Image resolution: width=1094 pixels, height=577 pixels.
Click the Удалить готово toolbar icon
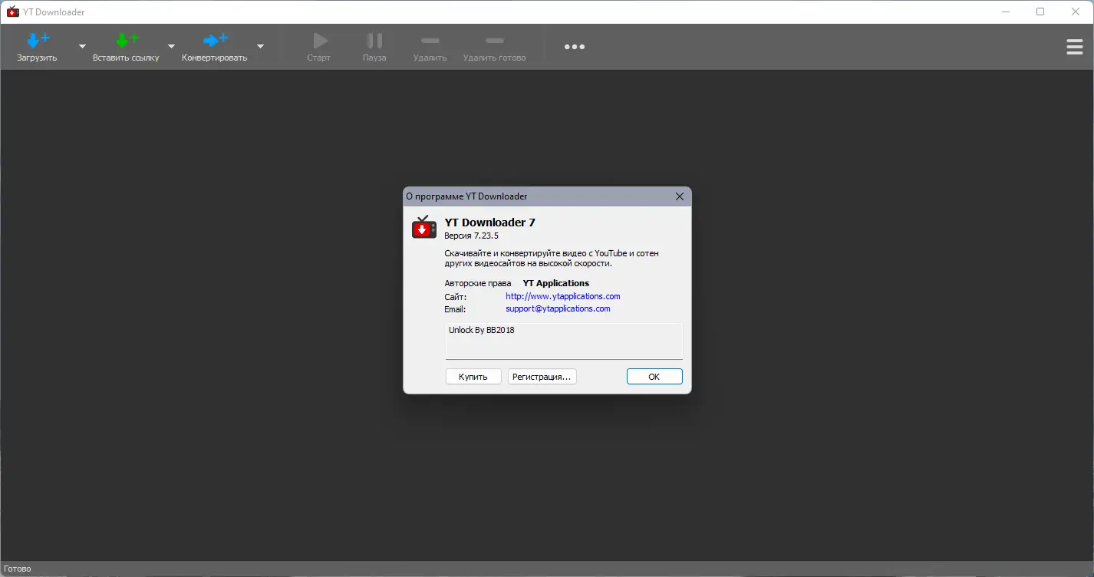[x=495, y=41]
